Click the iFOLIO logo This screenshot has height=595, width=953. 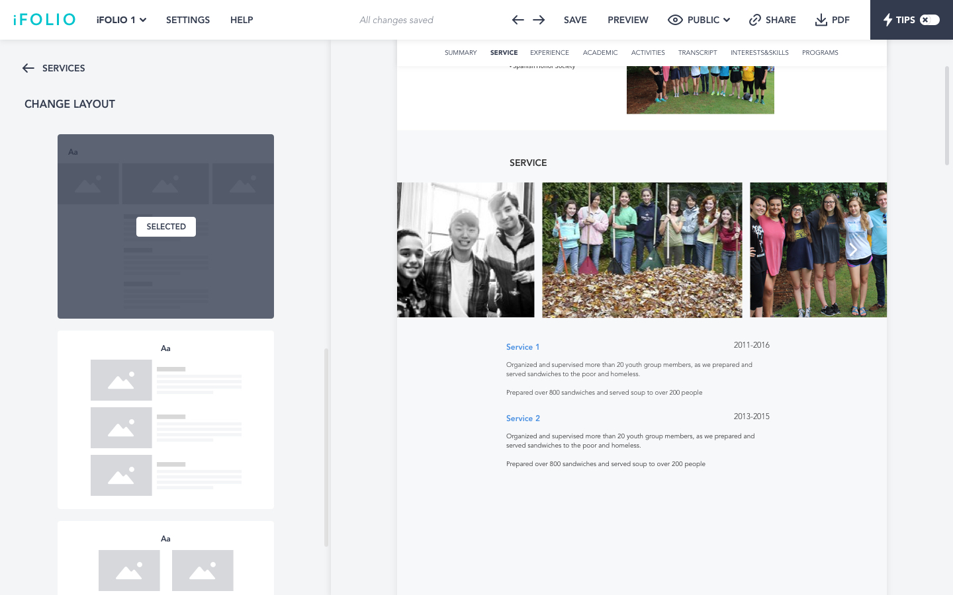point(44,20)
